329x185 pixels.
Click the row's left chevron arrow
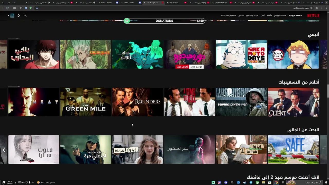coord(4,150)
